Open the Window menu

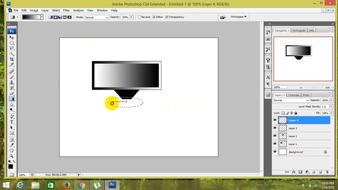pos(102,11)
